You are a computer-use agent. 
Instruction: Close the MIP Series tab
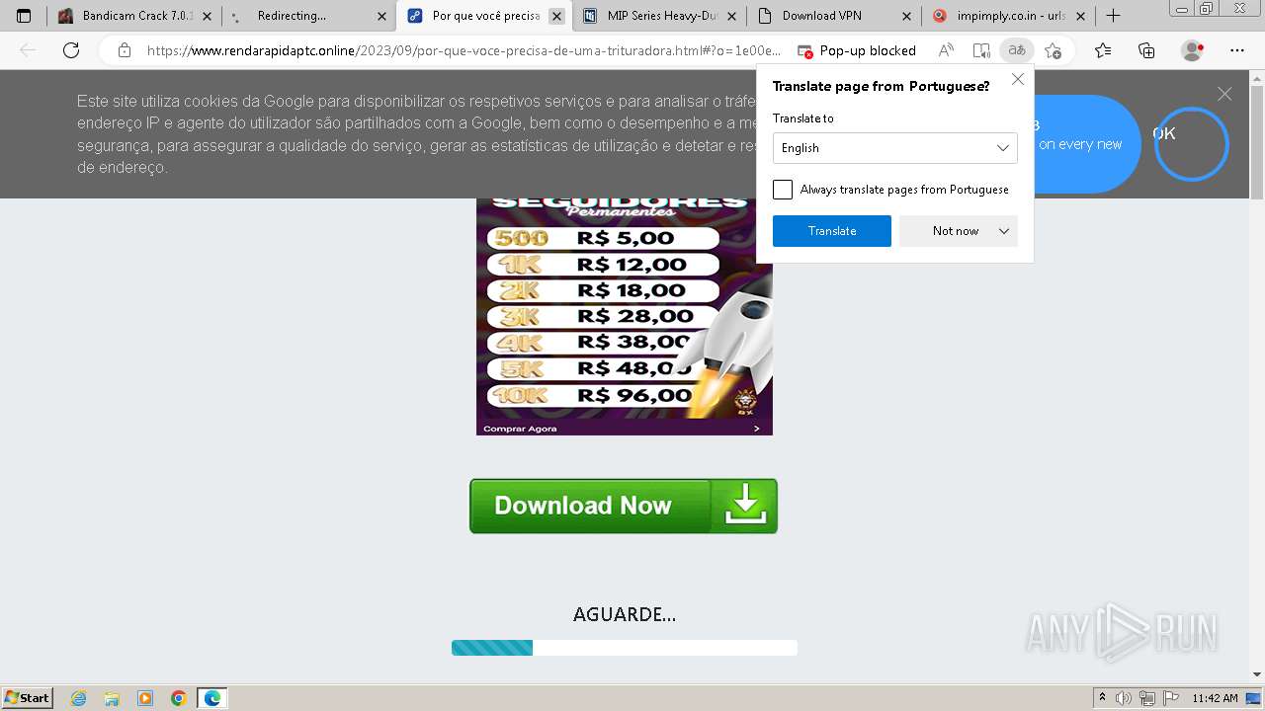point(731,16)
